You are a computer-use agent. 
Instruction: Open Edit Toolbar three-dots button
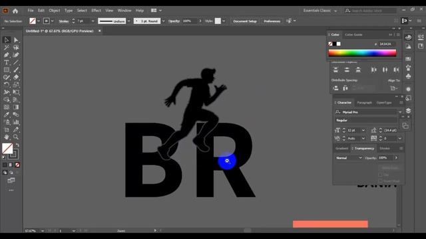point(11,191)
